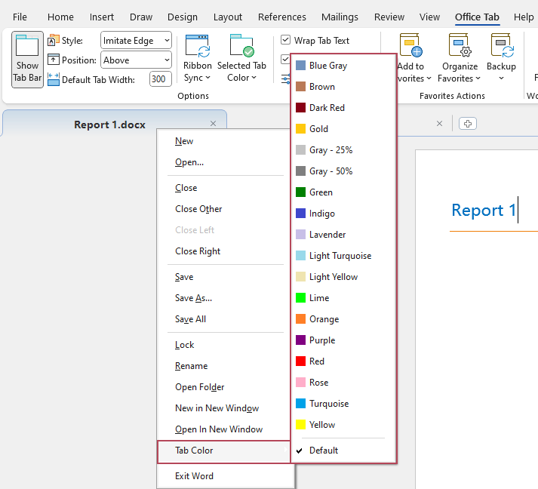Select the checked Default tab color option

point(324,451)
